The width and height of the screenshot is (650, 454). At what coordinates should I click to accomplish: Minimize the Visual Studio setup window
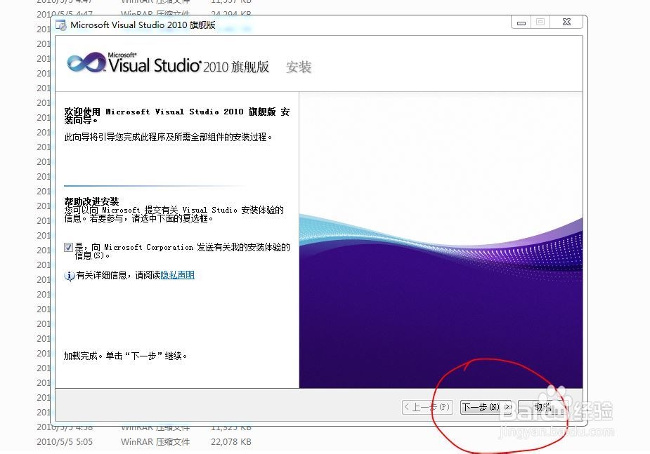(521, 22)
